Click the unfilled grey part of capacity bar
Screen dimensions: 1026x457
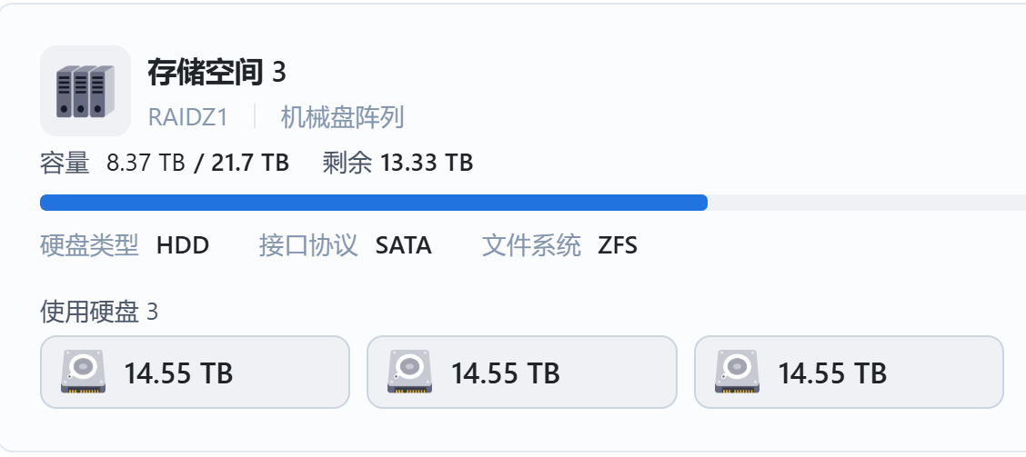(x=864, y=203)
